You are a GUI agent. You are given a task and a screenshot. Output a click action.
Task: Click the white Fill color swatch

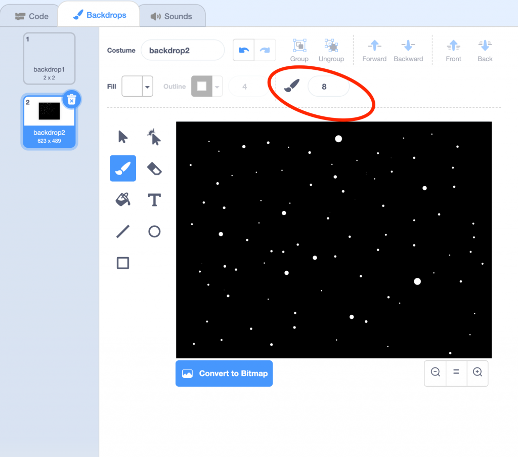132,87
